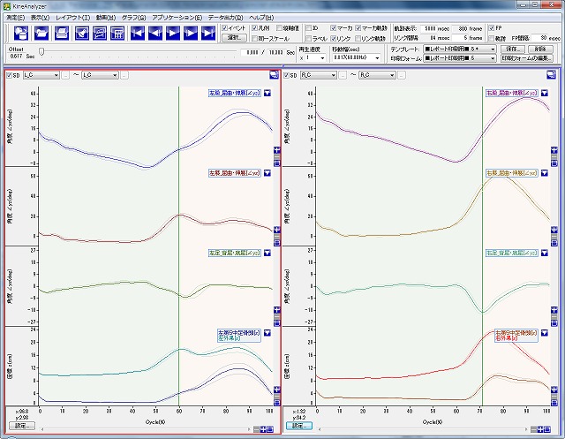Open 印刷フォーム print form dropdown

coord(459,58)
